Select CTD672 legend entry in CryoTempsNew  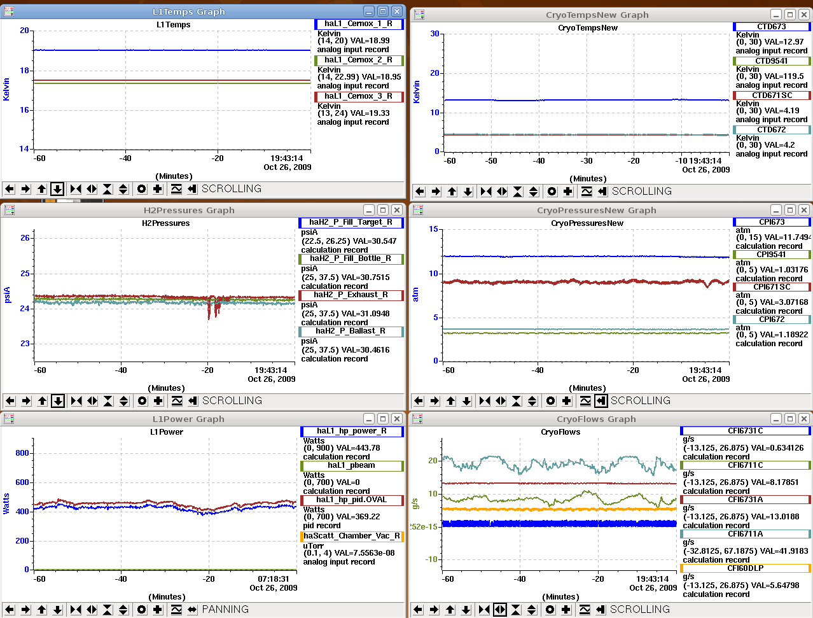point(772,130)
